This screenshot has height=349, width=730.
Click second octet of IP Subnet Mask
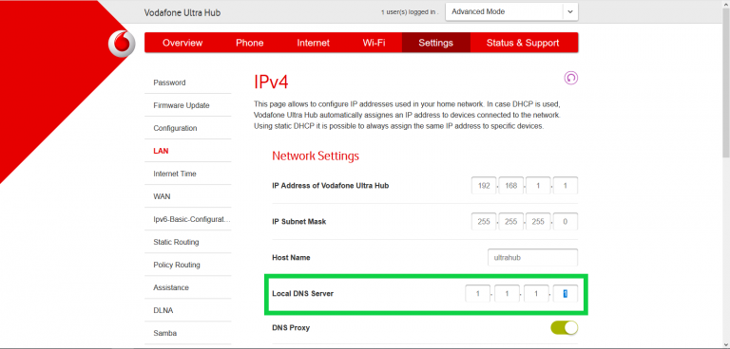[x=511, y=222]
